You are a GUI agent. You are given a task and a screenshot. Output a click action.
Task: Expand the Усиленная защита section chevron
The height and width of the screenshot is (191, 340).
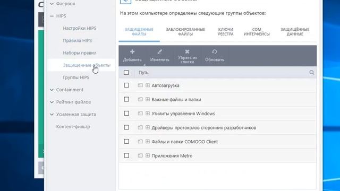pos(52,115)
